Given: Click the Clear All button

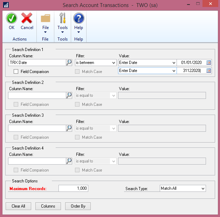Looking at the screenshot, I should [18, 206].
